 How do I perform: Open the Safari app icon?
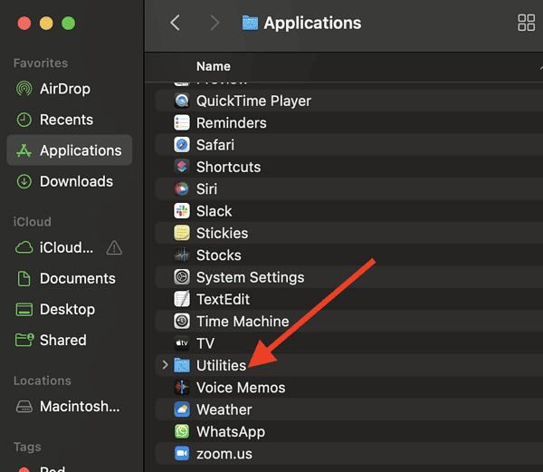pos(182,145)
